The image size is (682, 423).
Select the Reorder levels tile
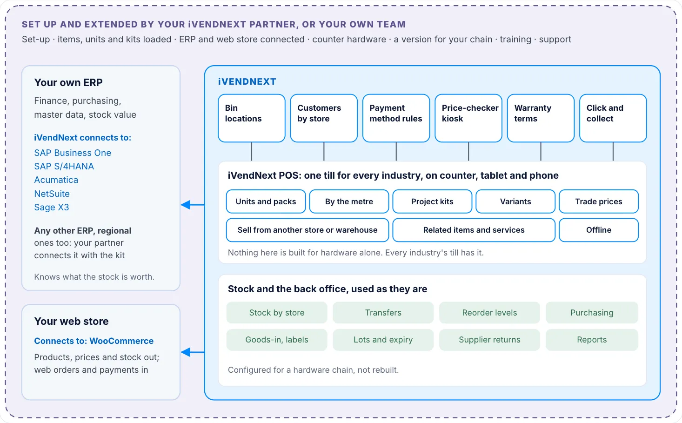point(489,313)
